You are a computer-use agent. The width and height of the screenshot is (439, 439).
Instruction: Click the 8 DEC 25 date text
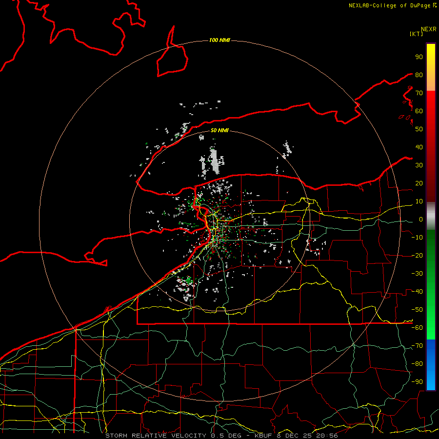(294, 436)
